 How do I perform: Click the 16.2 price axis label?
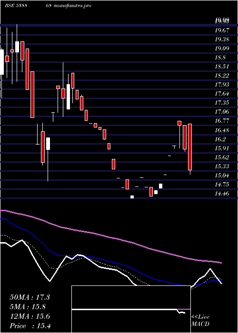[x=220, y=139]
